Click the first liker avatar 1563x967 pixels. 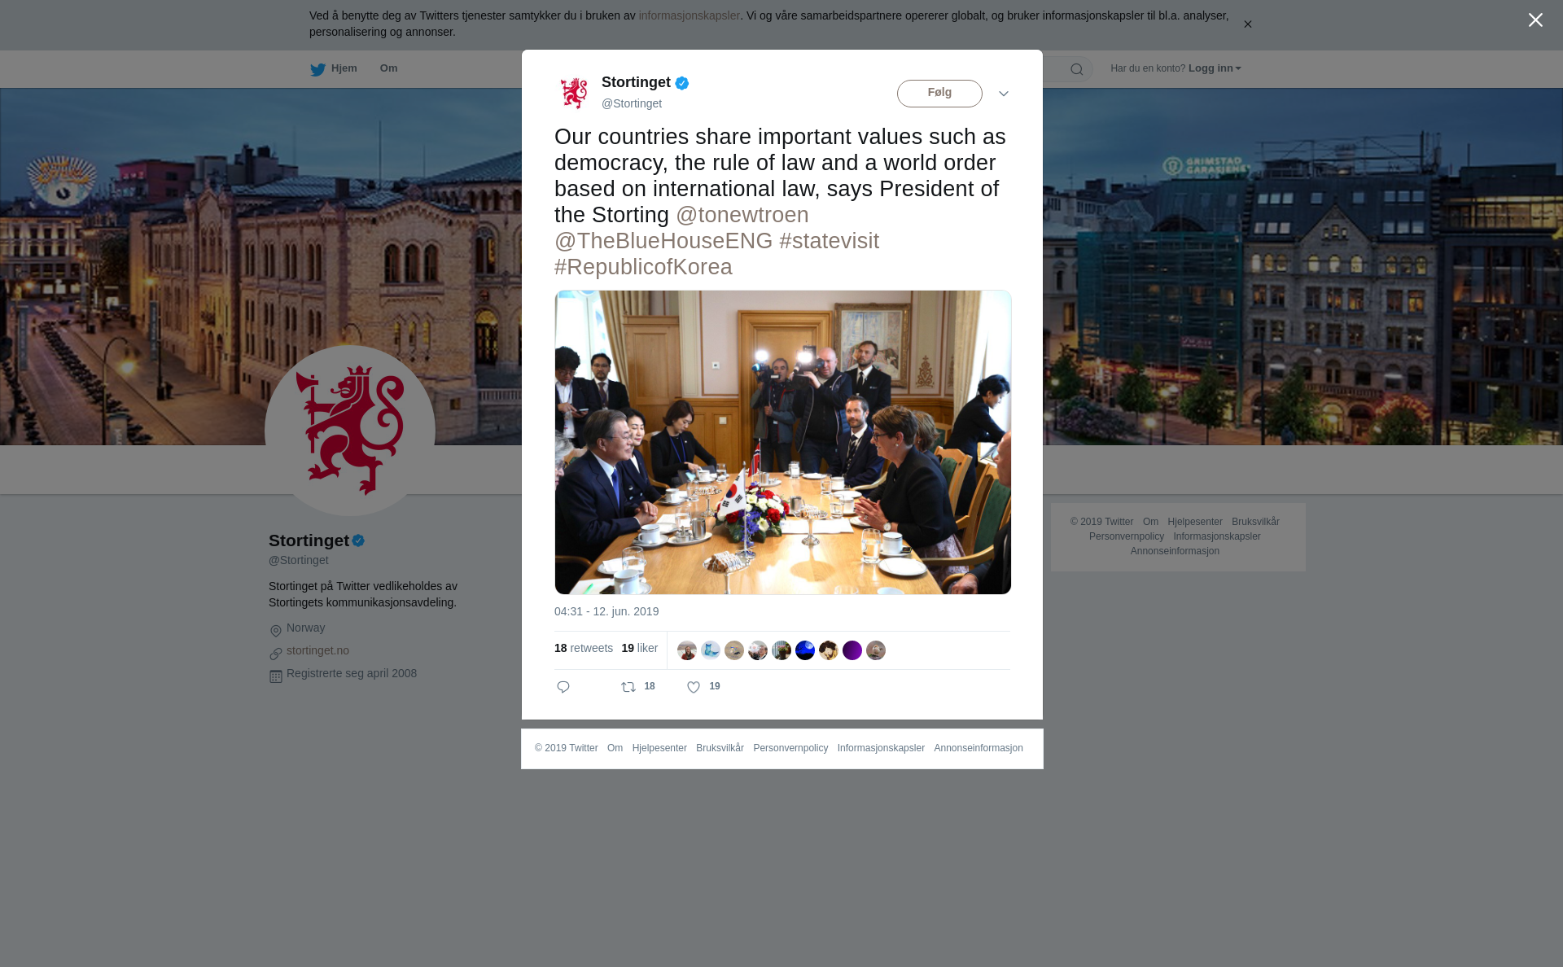coord(687,650)
